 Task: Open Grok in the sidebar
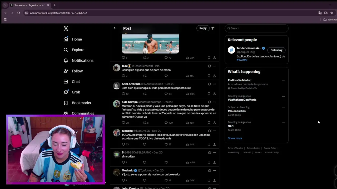click(x=72, y=92)
